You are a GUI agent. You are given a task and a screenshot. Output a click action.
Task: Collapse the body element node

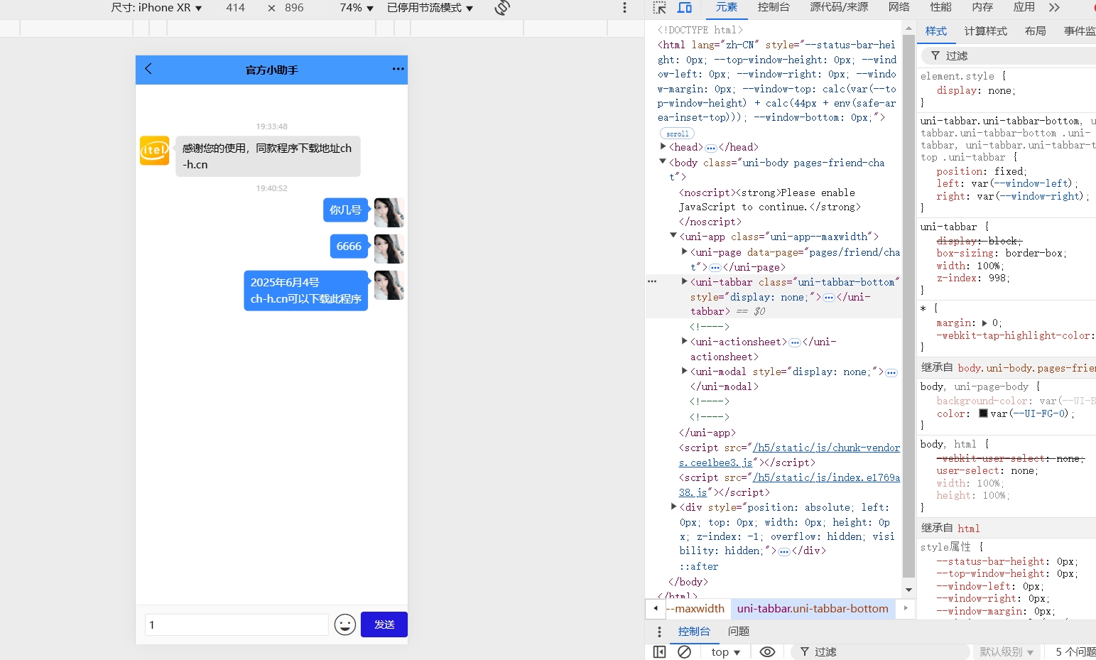(x=663, y=162)
